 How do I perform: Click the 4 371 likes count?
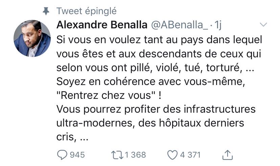coord(190,155)
